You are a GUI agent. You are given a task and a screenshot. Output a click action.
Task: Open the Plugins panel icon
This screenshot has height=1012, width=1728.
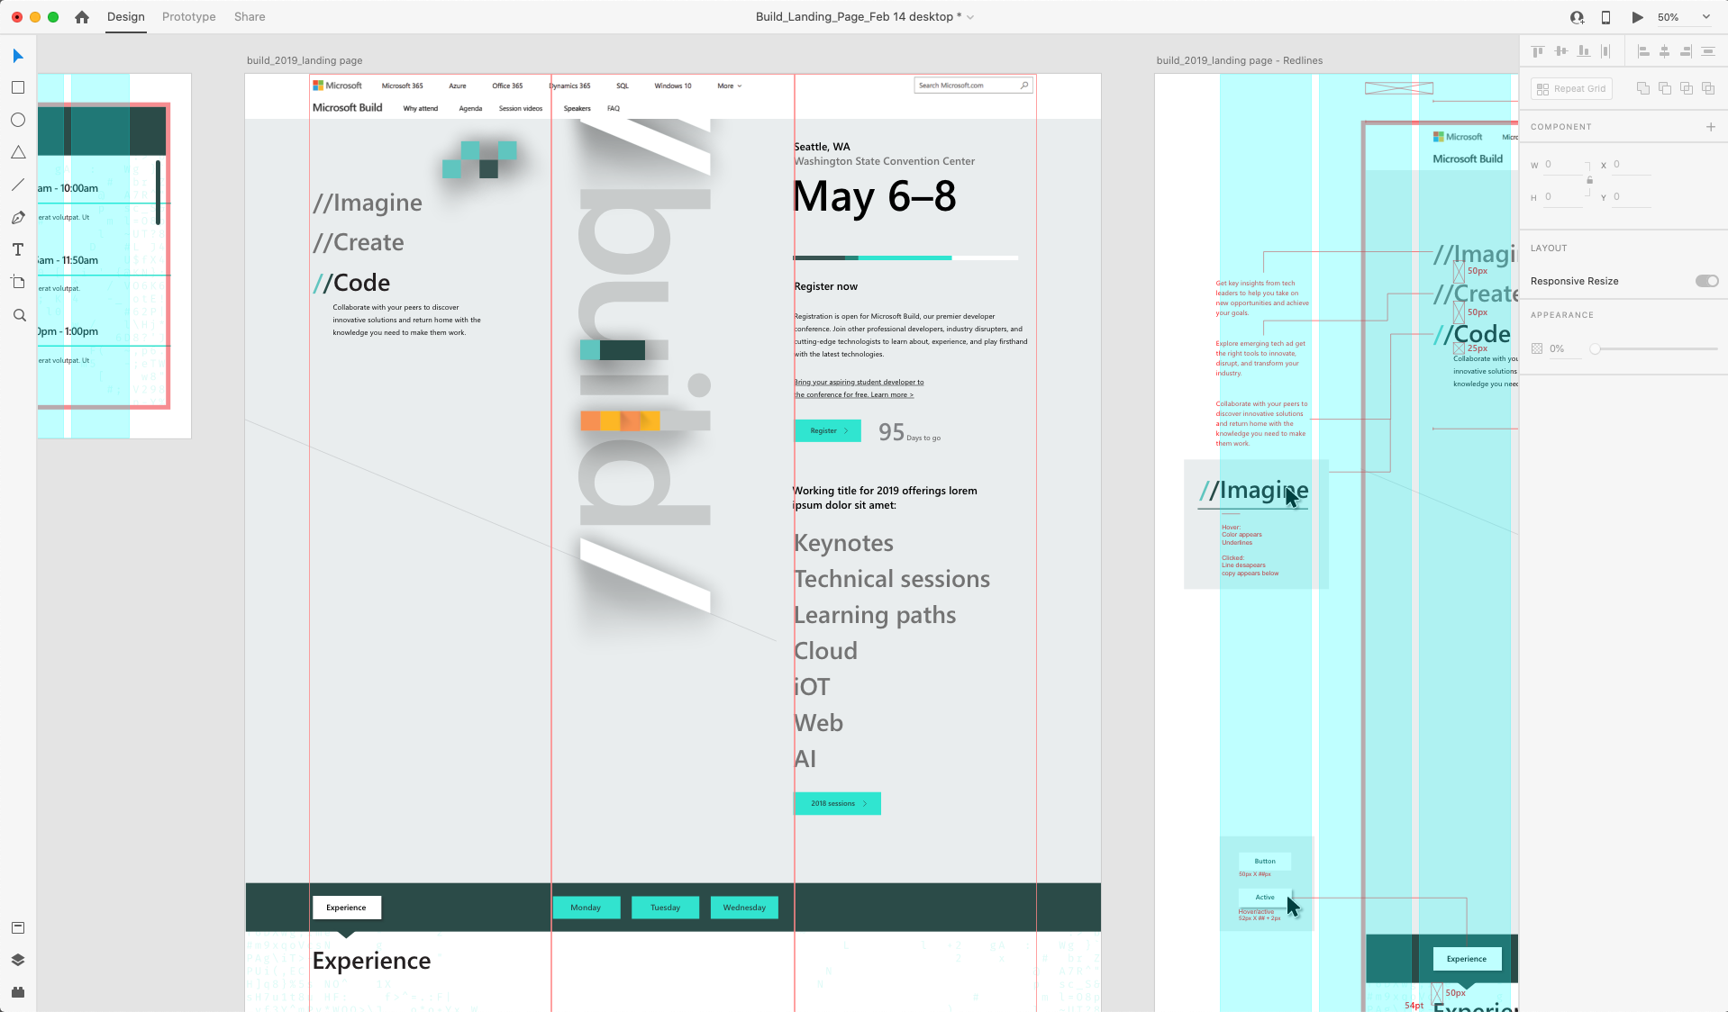[x=18, y=992]
